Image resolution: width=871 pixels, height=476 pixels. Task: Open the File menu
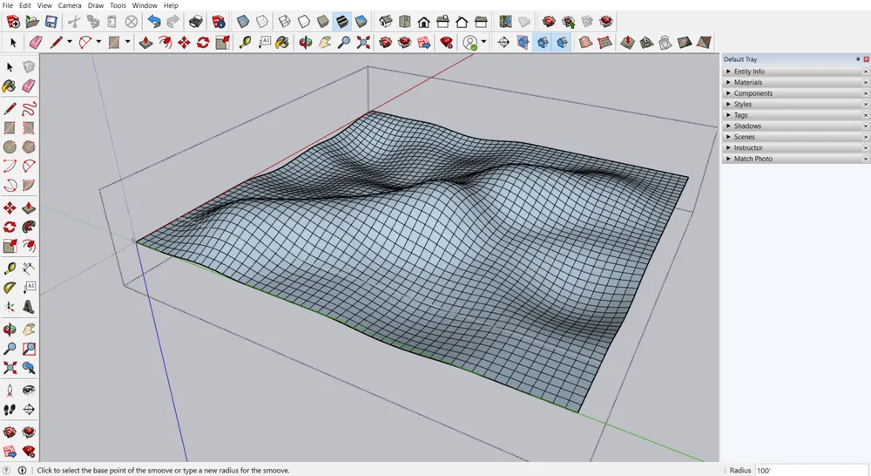[8, 5]
